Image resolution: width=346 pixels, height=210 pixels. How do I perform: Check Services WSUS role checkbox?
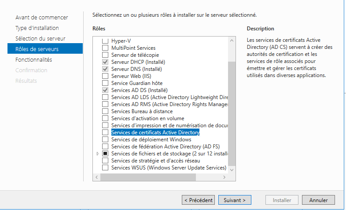105,168
